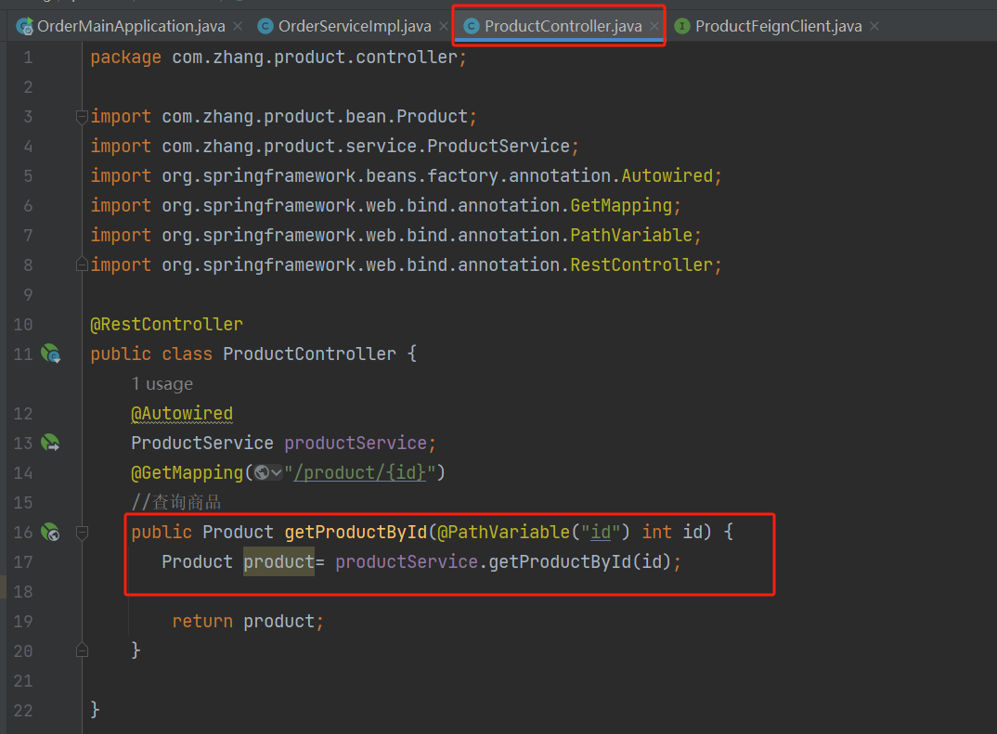997x734 pixels.
Task: Switch to the OrderMainApplication.java tab
Action: (x=131, y=26)
